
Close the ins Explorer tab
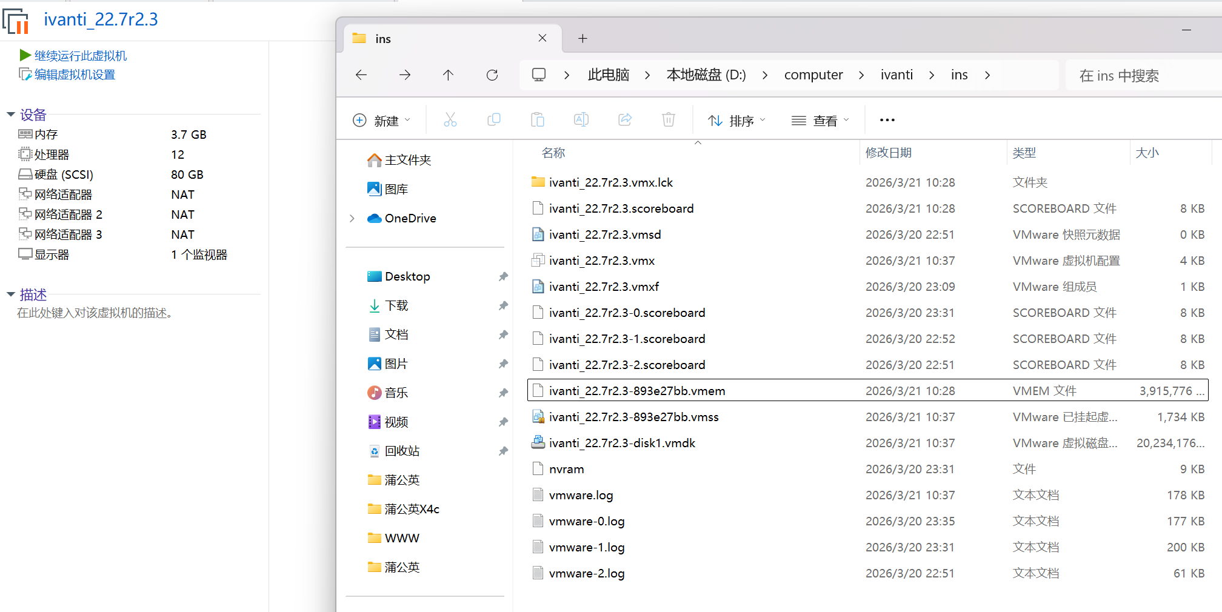[x=543, y=38]
